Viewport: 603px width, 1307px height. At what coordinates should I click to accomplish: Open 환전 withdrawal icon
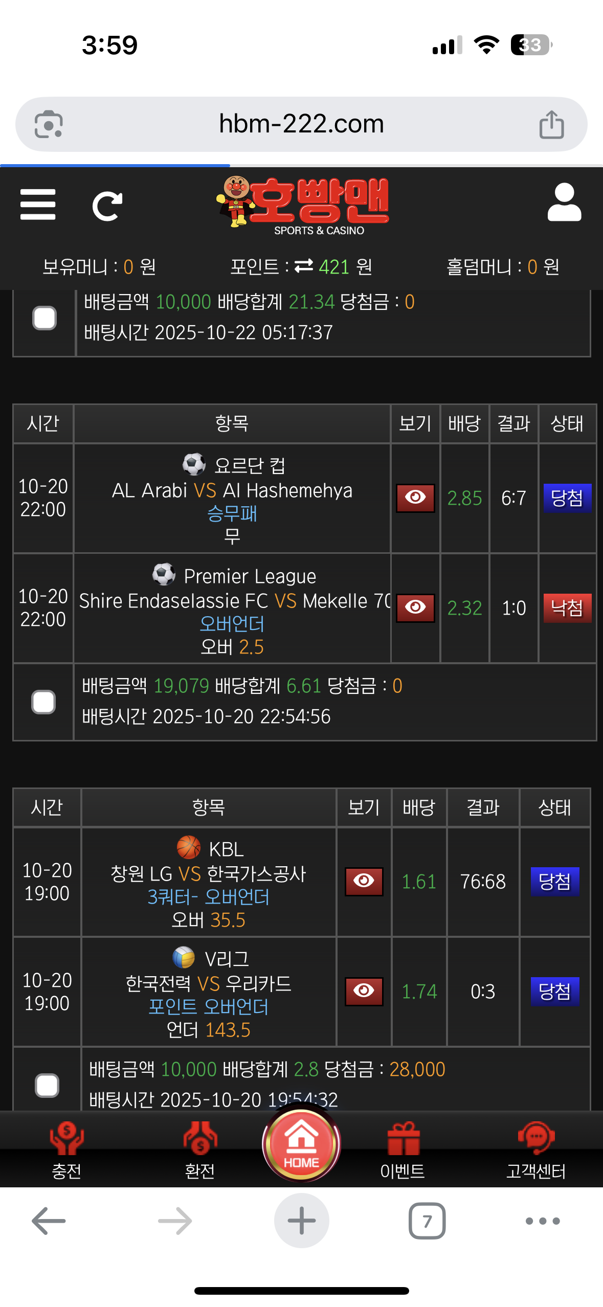200,1138
